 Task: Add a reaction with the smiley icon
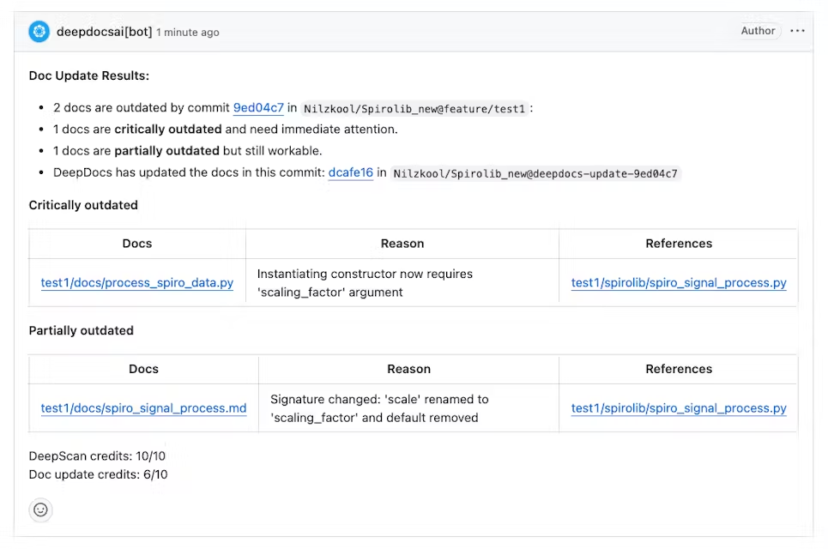tap(40, 510)
